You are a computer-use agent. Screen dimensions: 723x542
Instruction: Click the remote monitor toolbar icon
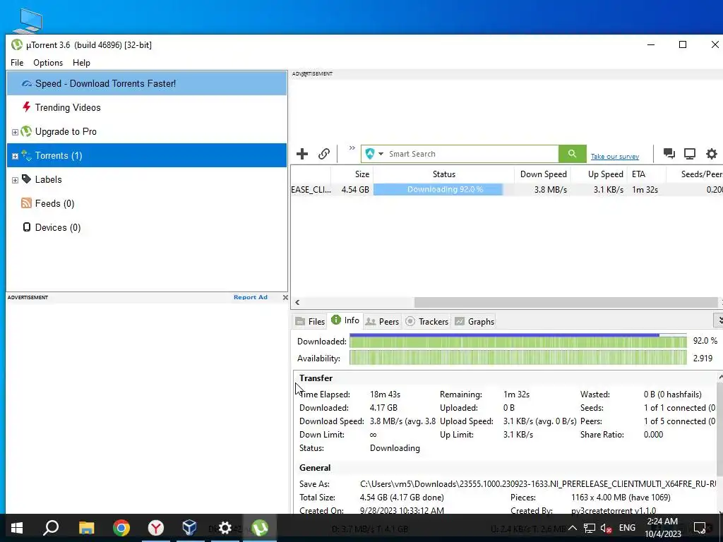[x=690, y=153]
